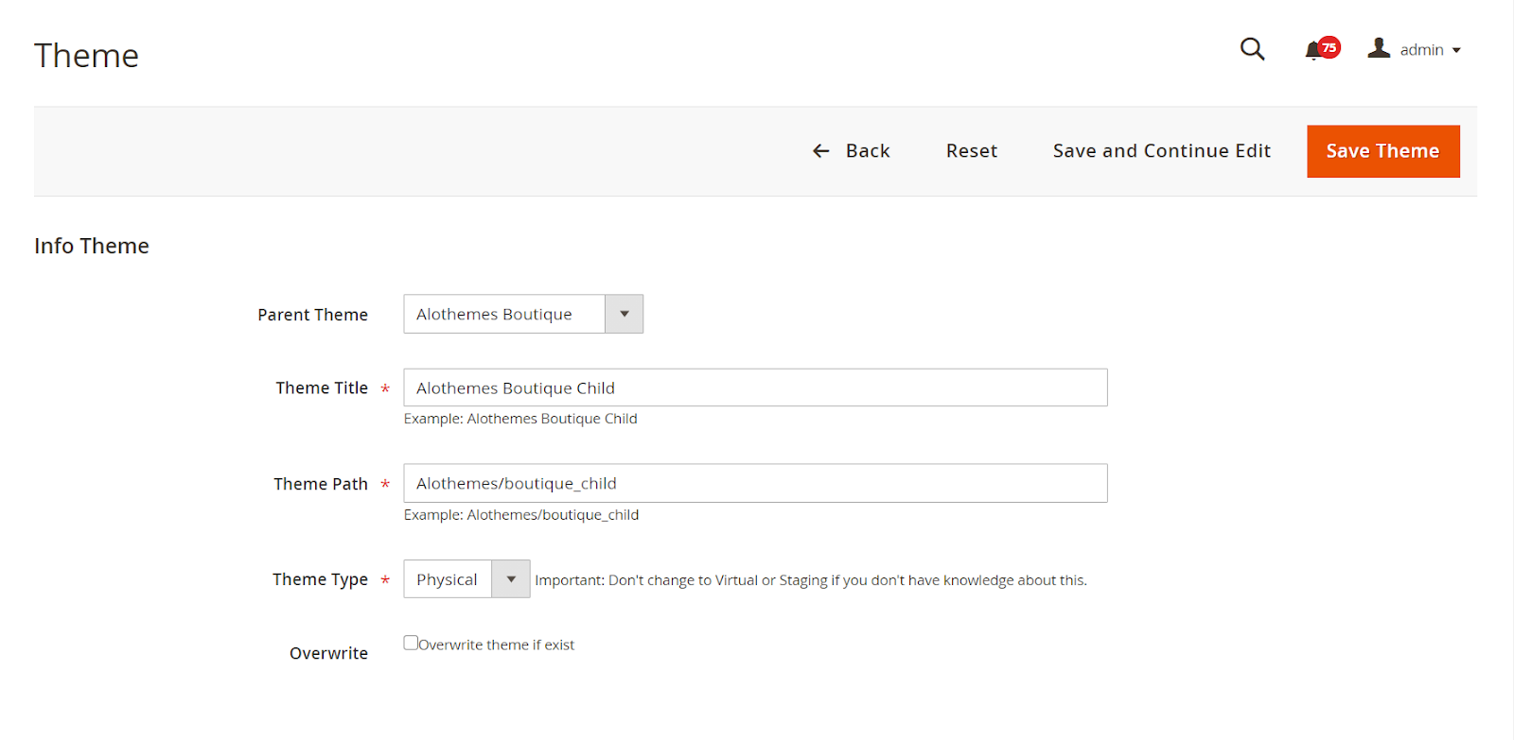Click the Theme Type dropdown arrow

click(x=511, y=579)
